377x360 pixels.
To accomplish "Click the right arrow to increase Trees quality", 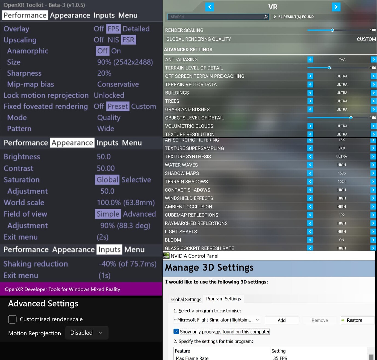I will click(x=373, y=101).
